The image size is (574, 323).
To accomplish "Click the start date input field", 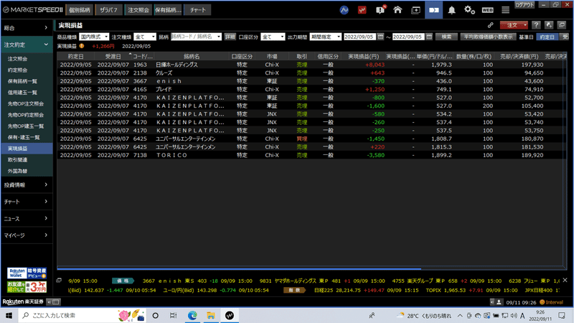I will pyautogui.click(x=359, y=37).
